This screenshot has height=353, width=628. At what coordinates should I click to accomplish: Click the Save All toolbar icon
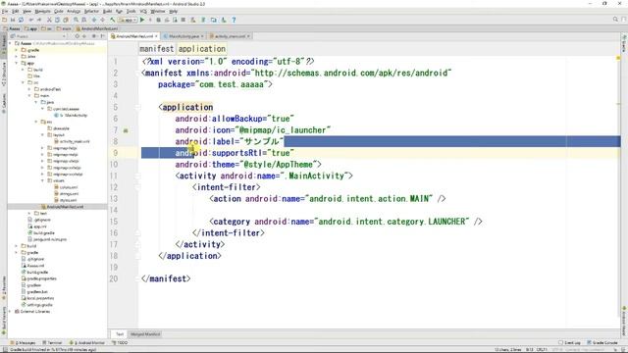pyautogui.click(x=13, y=20)
